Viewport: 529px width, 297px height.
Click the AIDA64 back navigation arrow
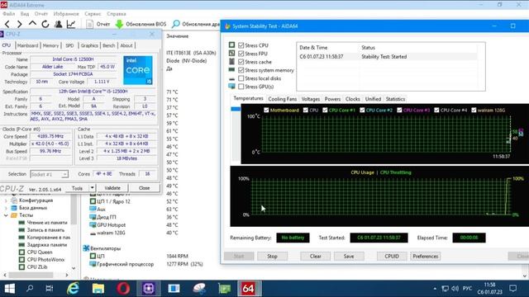7,24
